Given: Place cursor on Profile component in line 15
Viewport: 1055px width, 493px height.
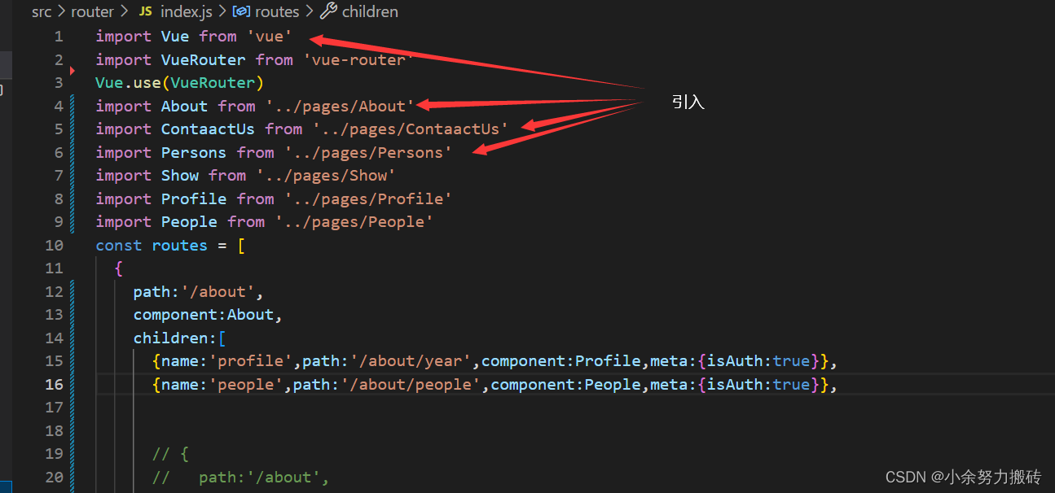Looking at the screenshot, I should pyautogui.click(x=604, y=360).
